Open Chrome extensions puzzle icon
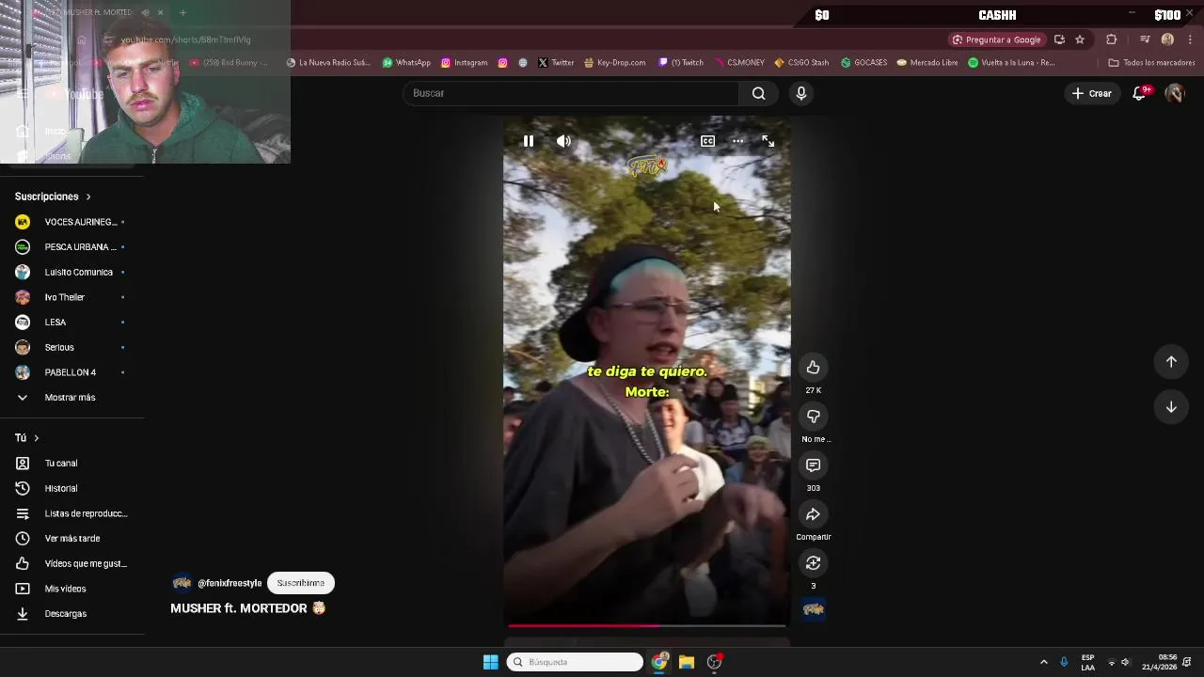The height and width of the screenshot is (677, 1204). pos(1112,39)
